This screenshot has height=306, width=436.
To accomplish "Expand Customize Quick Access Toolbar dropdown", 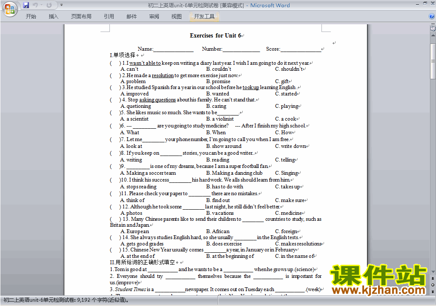I will pyautogui.click(x=61, y=5).
